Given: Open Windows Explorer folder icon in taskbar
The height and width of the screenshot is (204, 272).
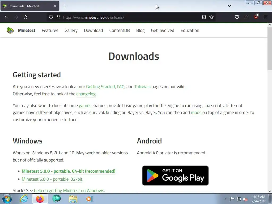Looking at the screenshot, I should pyautogui.click(x=73, y=199).
